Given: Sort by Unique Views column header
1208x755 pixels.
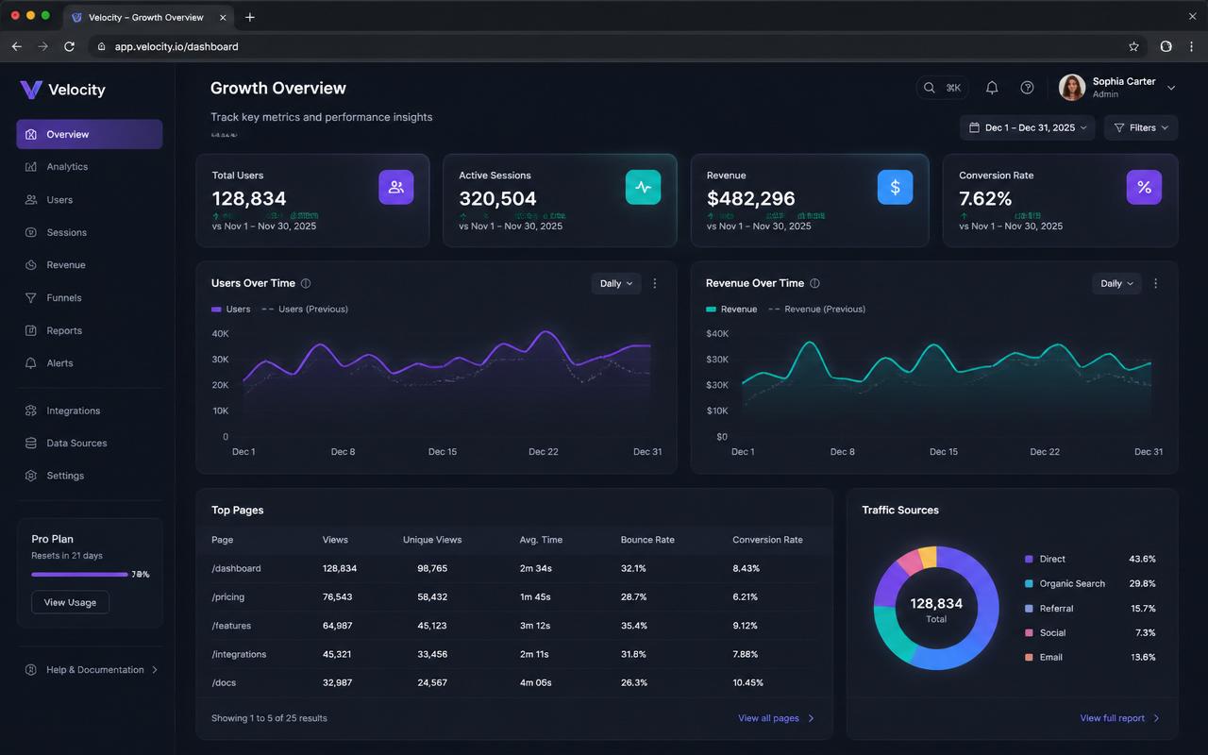Looking at the screenshot, I should coord(432,540).
